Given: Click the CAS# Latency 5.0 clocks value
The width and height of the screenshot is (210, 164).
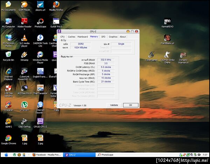Looking at the screenshot, I should coord(106,67).
